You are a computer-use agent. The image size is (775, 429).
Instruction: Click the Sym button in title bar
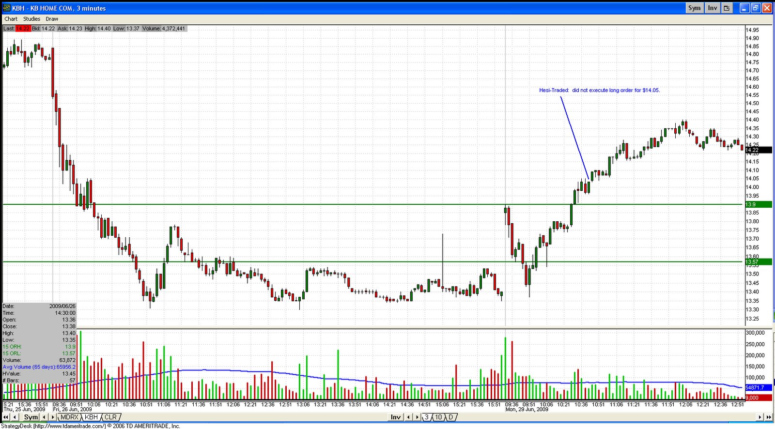(x=694, y=8)
